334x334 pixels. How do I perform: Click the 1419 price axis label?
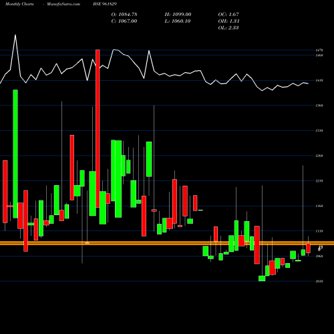[319, 80]
